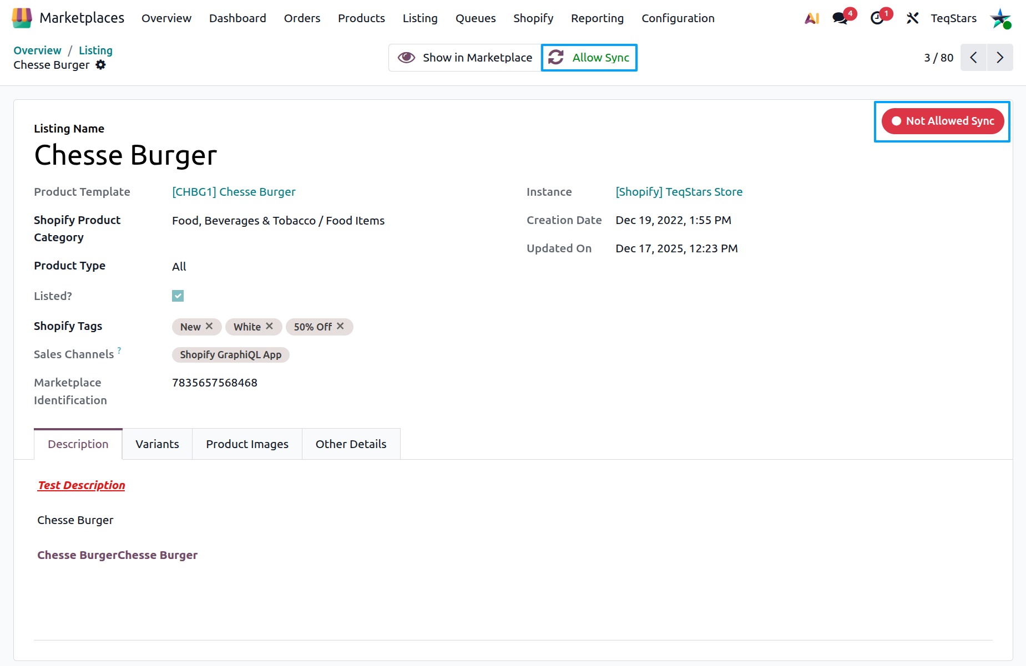Open the Orders menu
Viewport: 1026px width, 666px height.
(x=302, y=18)
